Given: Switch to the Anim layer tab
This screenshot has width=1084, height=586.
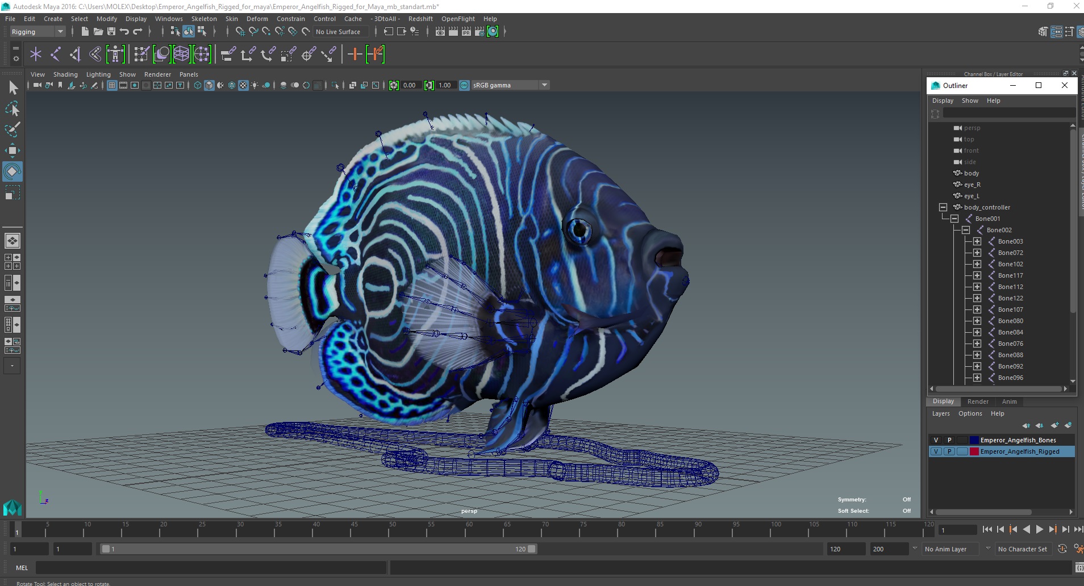Looking at the screenshot, I should (x=1010, y=401).
